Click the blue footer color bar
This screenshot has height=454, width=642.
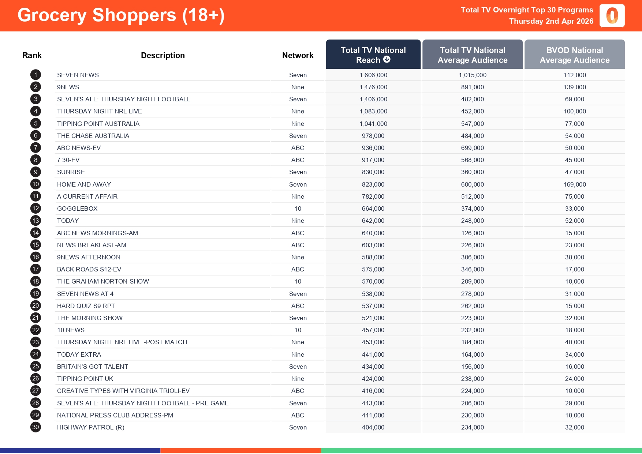coord(80,451)
